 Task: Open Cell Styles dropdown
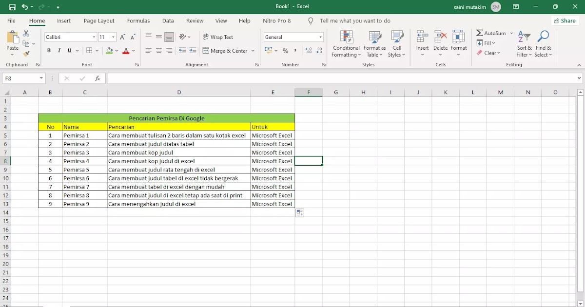click(x=397, y=44)
